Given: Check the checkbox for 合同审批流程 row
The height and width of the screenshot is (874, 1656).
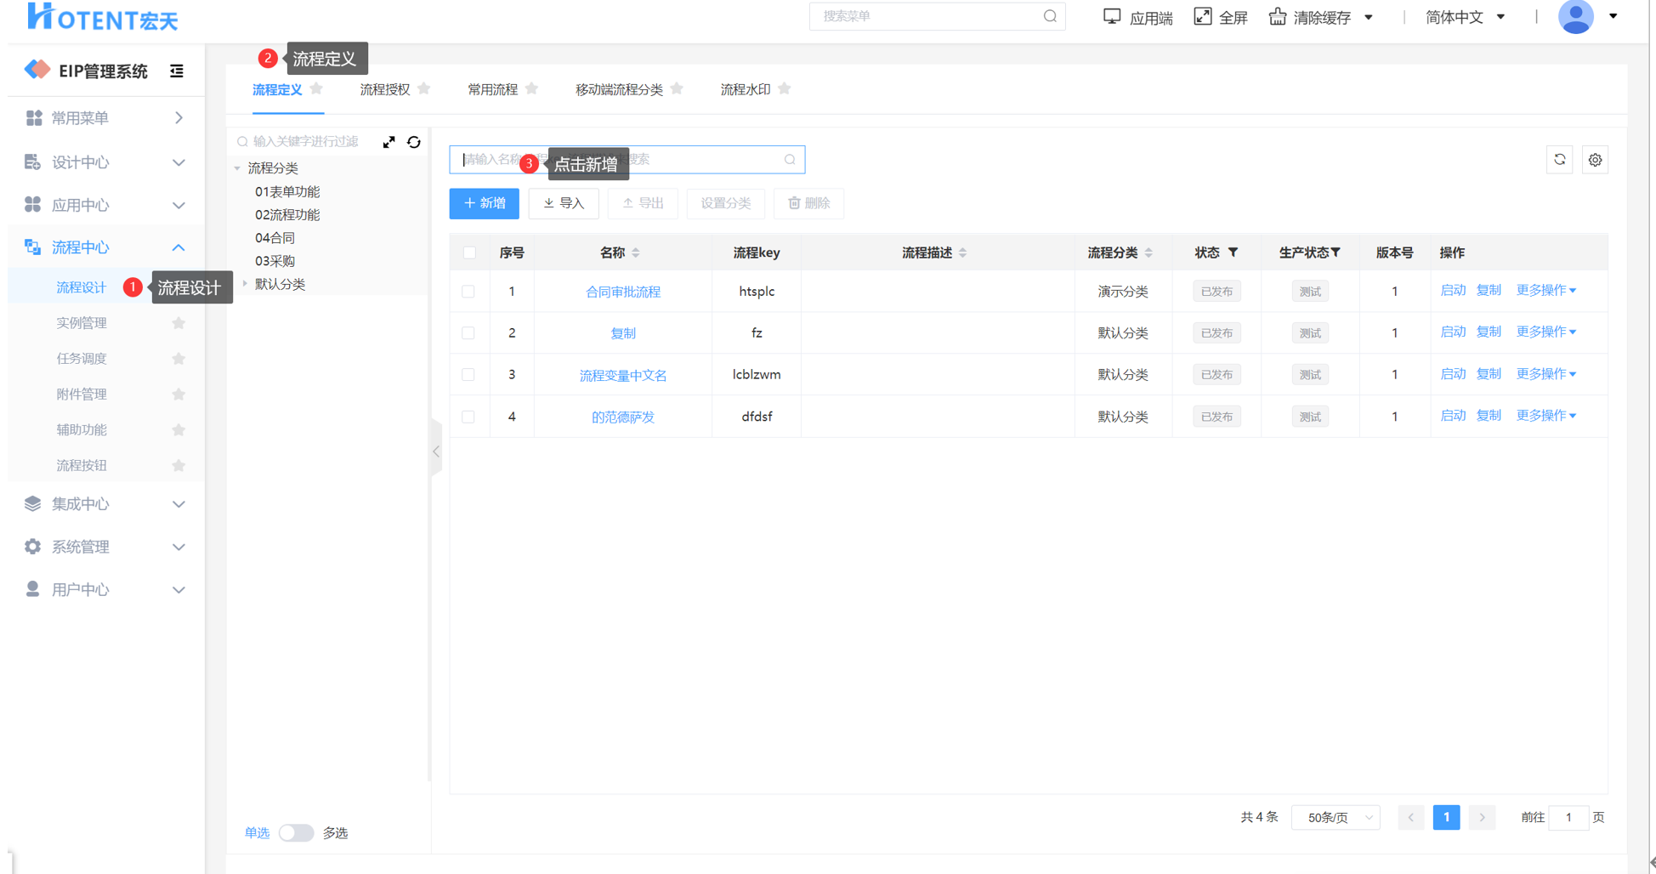Looking at the screenshot, I should click(x=468, y=292).
